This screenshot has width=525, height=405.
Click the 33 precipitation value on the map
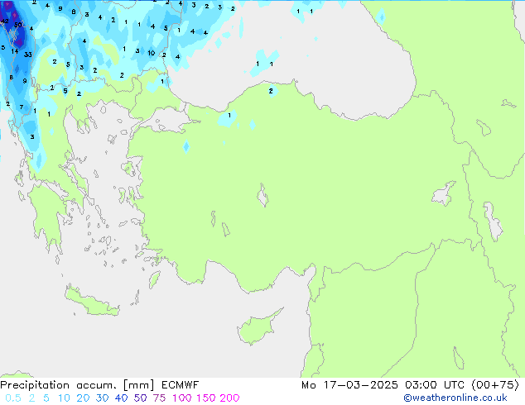[x=28, y=55]
